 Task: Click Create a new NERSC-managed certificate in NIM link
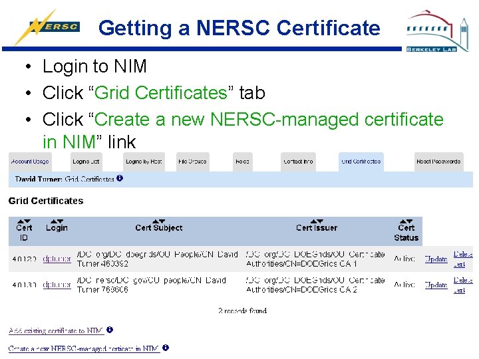84,348
